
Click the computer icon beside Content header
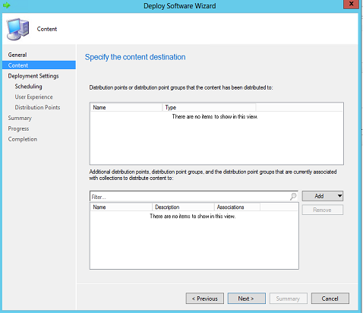point(17,29)
